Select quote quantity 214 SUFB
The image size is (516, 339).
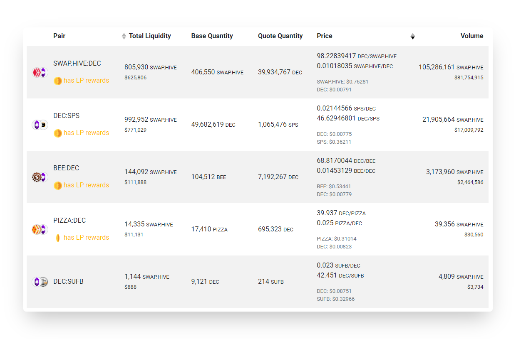(x=271, y=282)
